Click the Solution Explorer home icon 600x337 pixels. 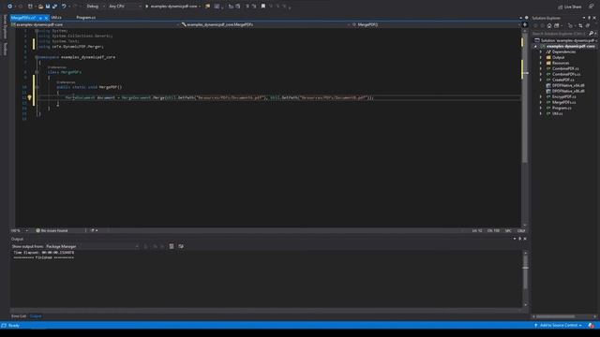tap(549, 25)
